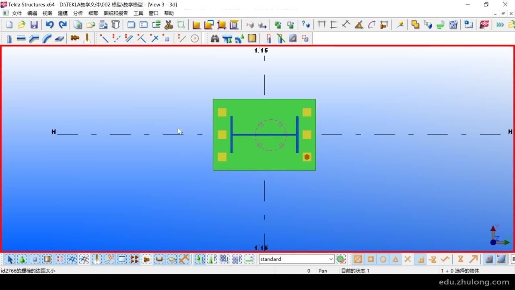Toggle snap to centre points circle switch

[x=383, y=259]
